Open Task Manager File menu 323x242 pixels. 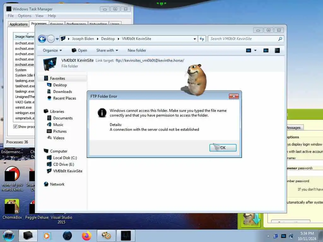(11, 16)
